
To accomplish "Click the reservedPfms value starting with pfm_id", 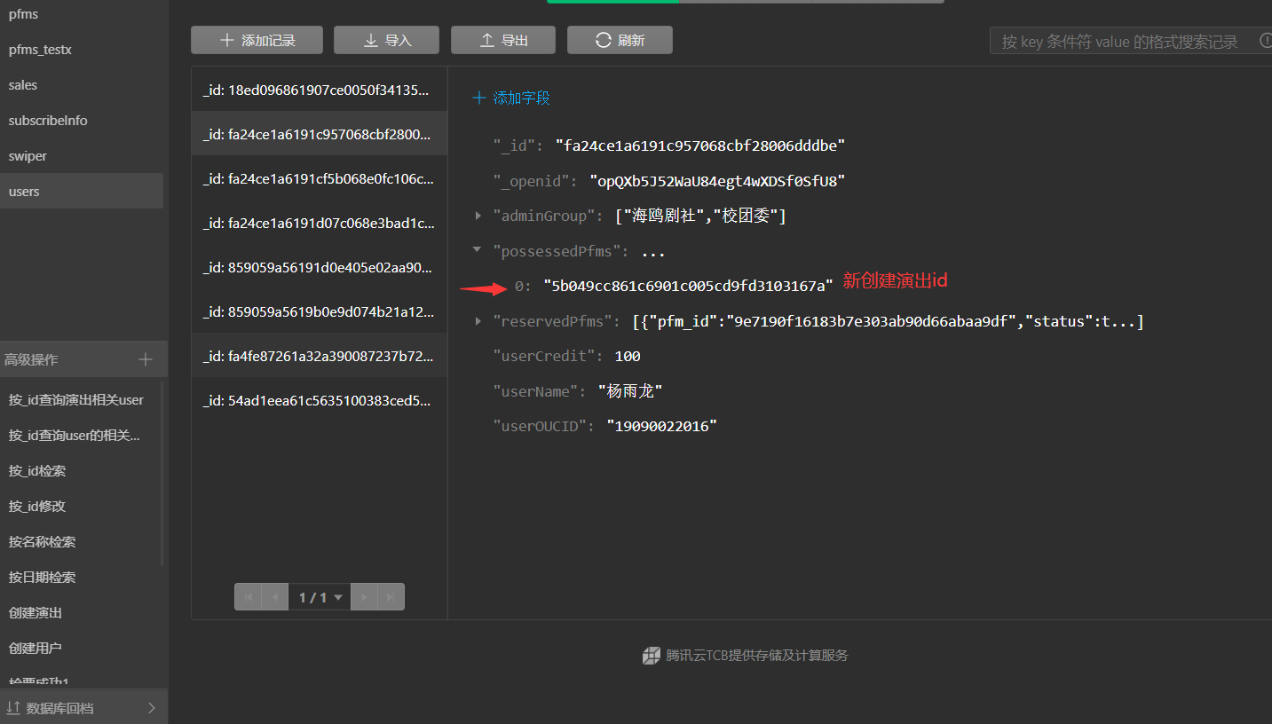I will pyautogui.click(x=889, y=321).
